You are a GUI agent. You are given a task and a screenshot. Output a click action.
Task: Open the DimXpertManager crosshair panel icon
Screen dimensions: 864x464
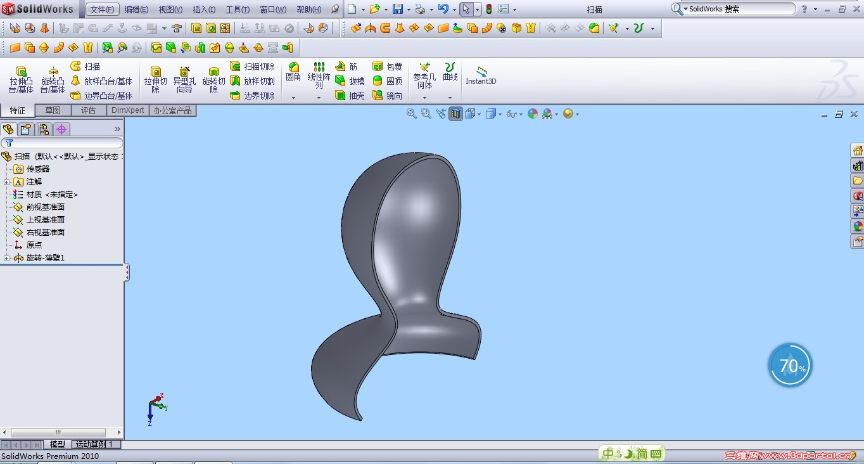[61, 129]
